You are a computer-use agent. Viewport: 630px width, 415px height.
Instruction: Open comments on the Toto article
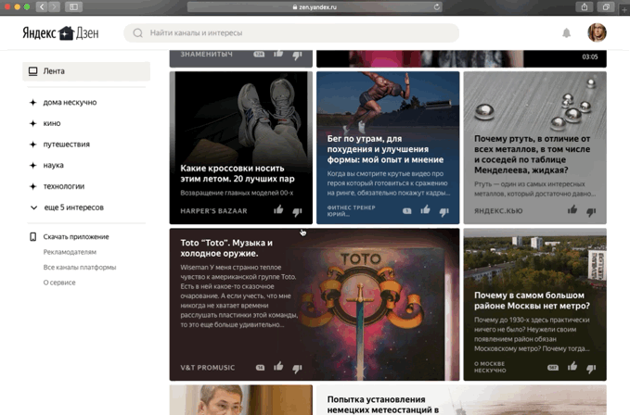[x=260, y=368]
